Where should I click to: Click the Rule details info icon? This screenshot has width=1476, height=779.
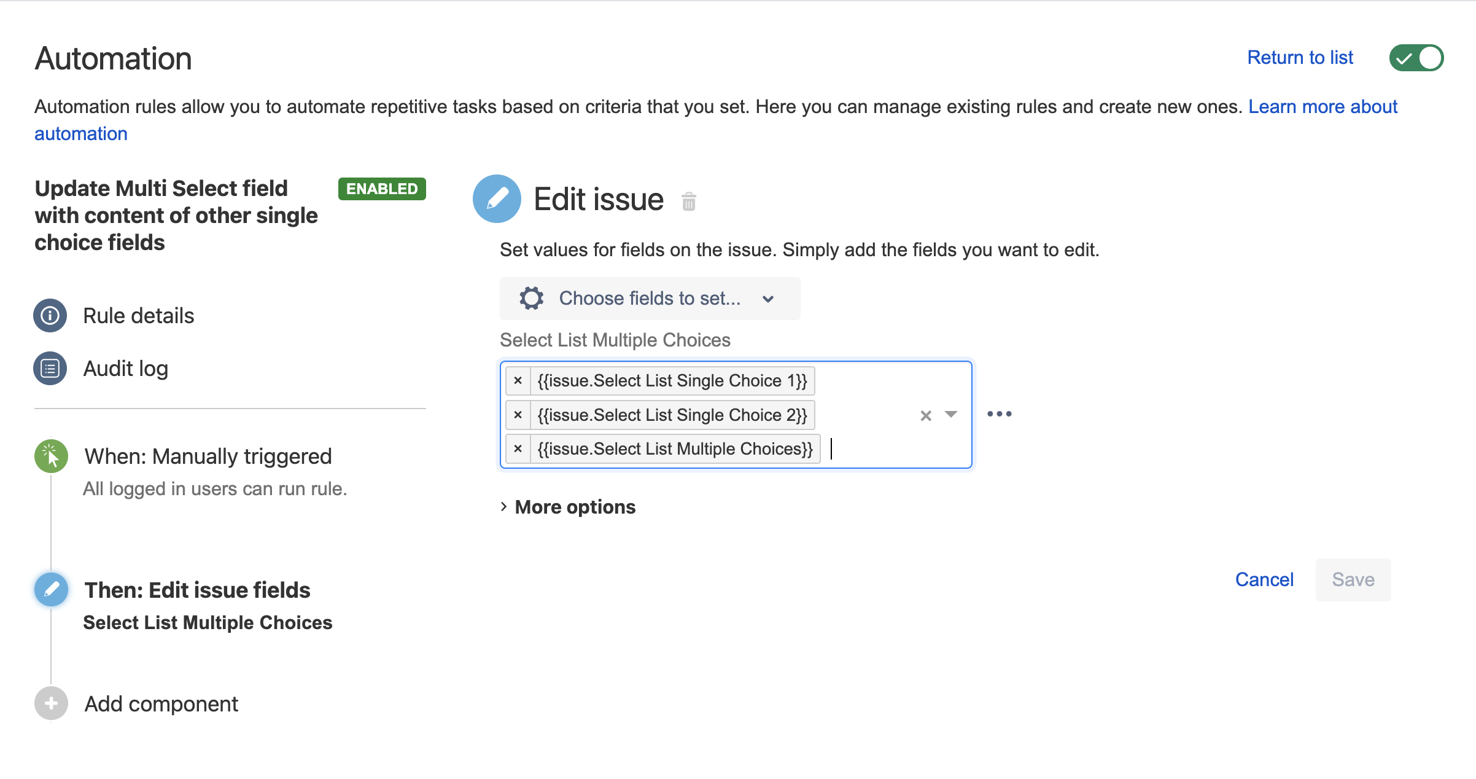pyautogui.click(x=50, y=316)
